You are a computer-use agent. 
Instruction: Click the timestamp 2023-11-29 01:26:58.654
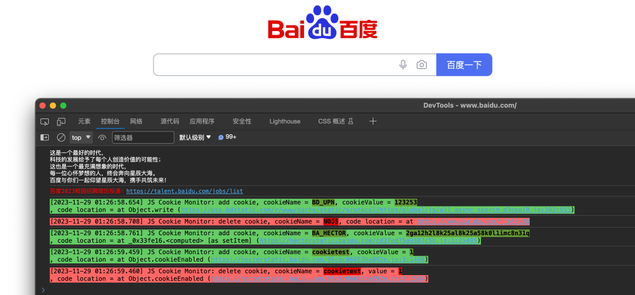96,202
